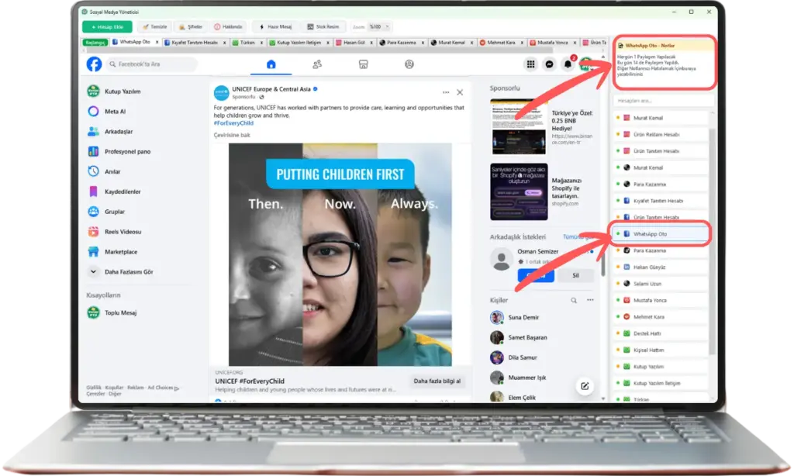Open the 0.25 BNB sponsored ad thumbnail

pos(519,126)
